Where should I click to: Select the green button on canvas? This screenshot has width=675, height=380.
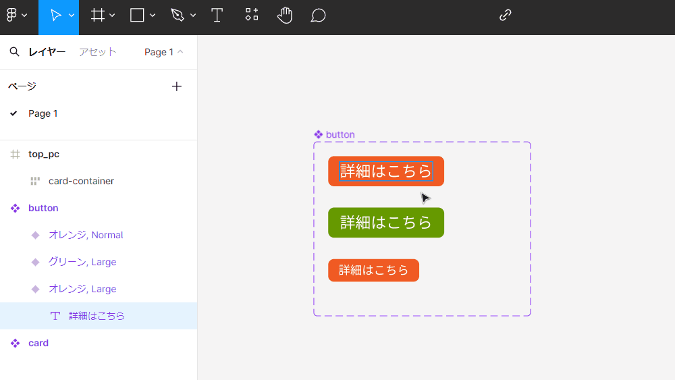click(x=386, y=223)
